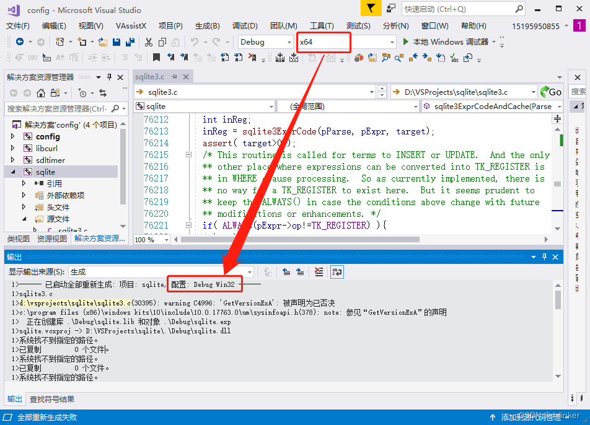Image resolution: width=590 pixels, height=425 pixels.
Task: Click Home icon in Solution Explorer
Action: pos(41,92)
